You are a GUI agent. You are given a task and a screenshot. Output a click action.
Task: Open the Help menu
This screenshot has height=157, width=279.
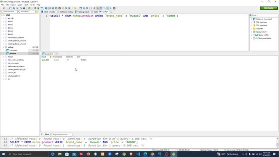pyautogui.click(x=38, y=5)
